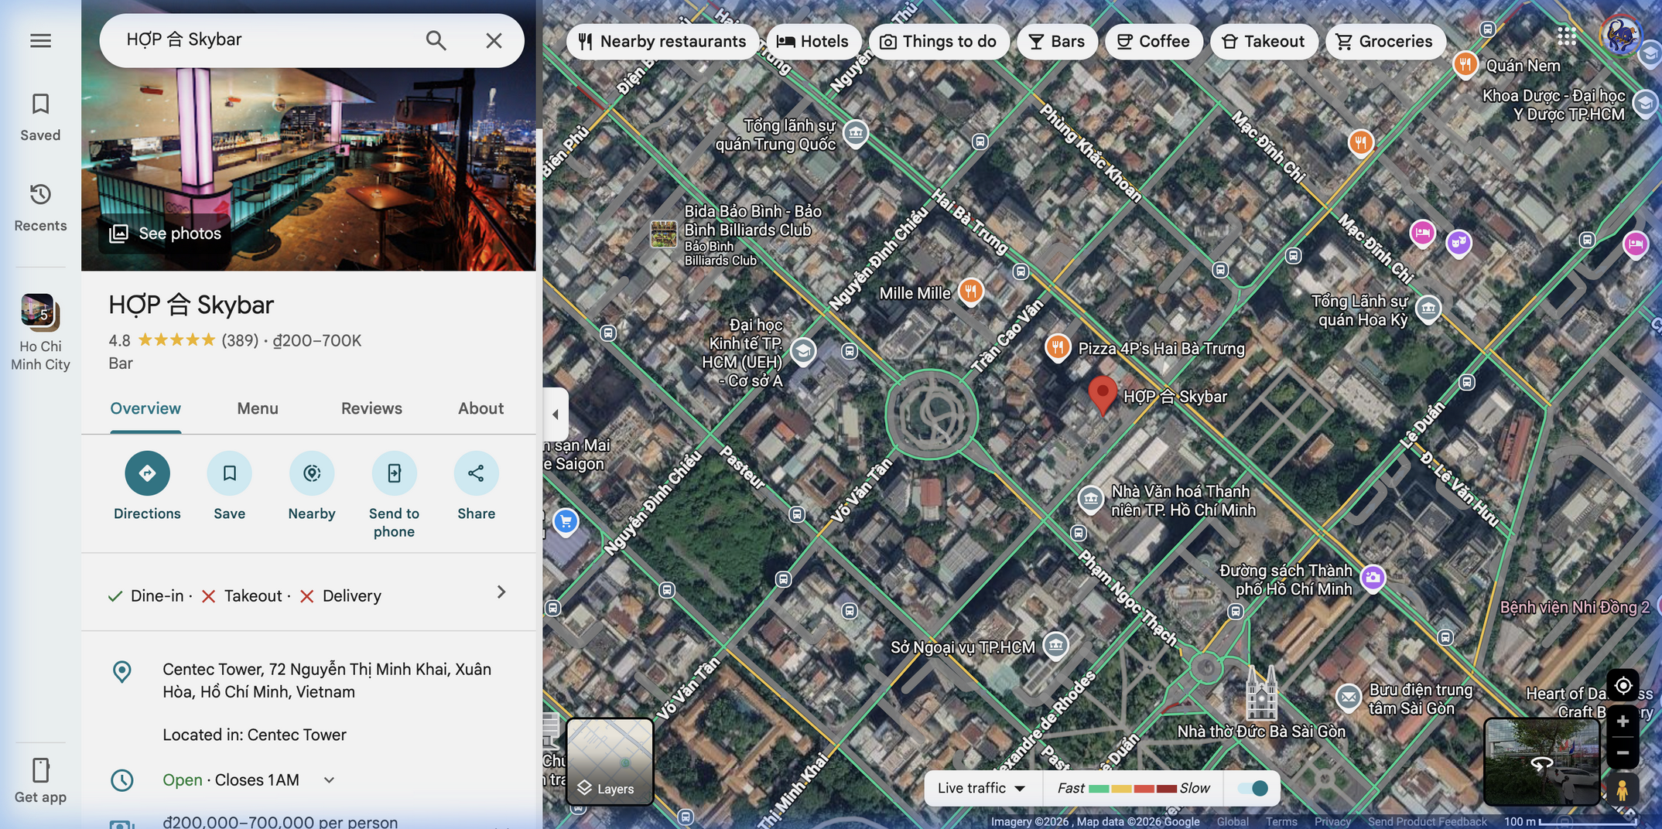Toggle the traffic layer switch

[1252, 789]
